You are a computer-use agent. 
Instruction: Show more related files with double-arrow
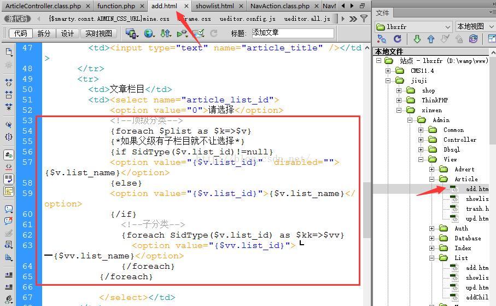(x=353, y=19)
